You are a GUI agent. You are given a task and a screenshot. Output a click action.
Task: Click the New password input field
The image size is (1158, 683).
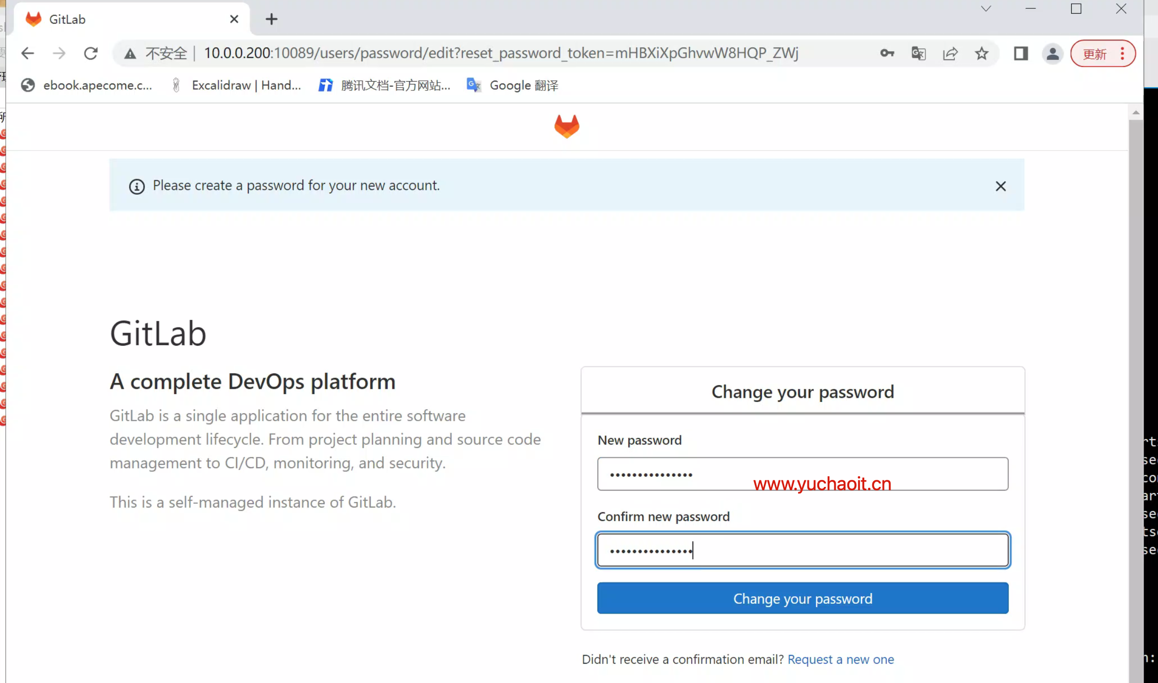pos(802,474)
